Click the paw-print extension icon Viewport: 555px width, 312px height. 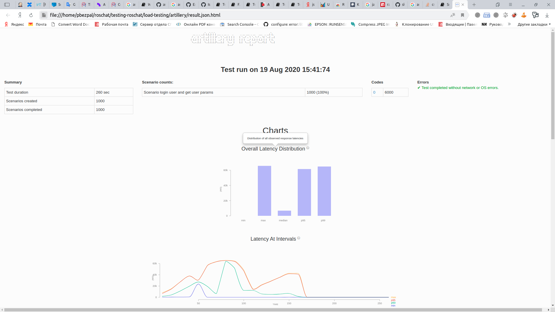(505, 15)
